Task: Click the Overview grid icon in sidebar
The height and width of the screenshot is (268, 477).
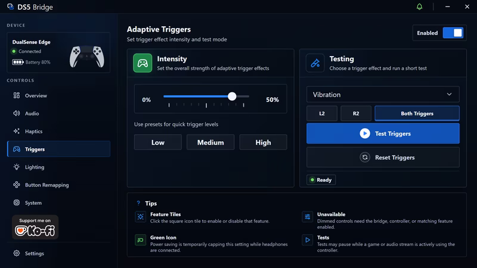Action: pyautogui.click(x=17, y=95)
